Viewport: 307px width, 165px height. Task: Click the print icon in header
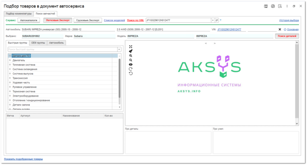tap(273, 6)
